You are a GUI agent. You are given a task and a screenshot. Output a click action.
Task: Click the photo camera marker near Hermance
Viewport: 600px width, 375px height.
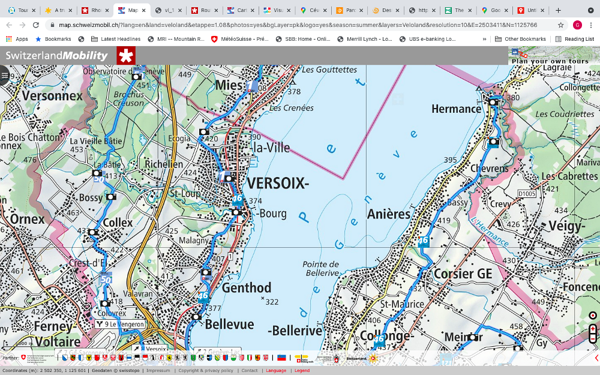point(493,102)
